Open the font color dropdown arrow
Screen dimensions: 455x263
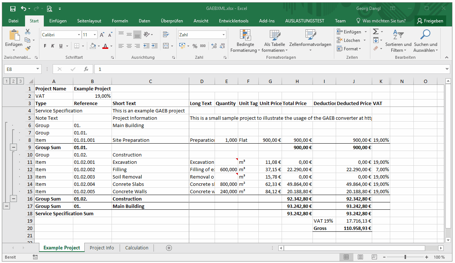click(112, 46)
